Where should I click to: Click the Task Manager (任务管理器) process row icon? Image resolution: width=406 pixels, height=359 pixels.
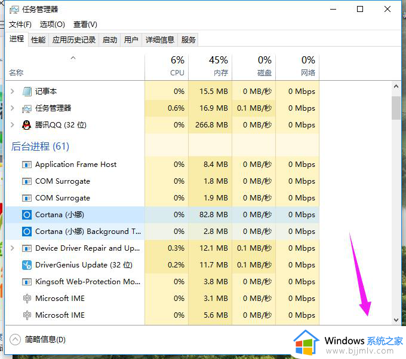coord(27,108)
